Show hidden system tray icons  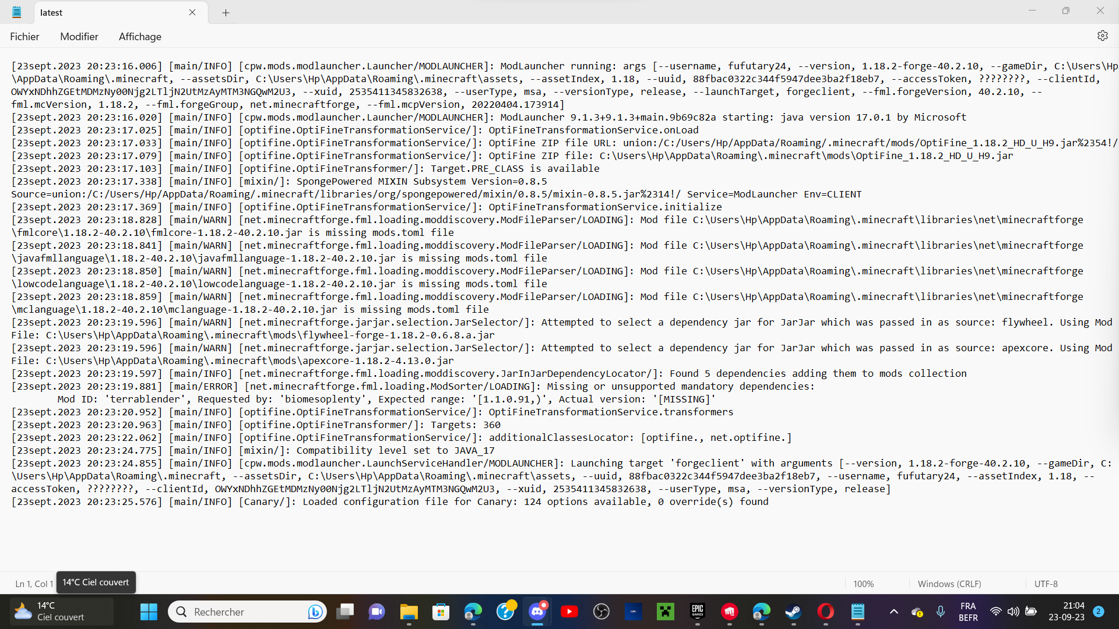point(893,612)
